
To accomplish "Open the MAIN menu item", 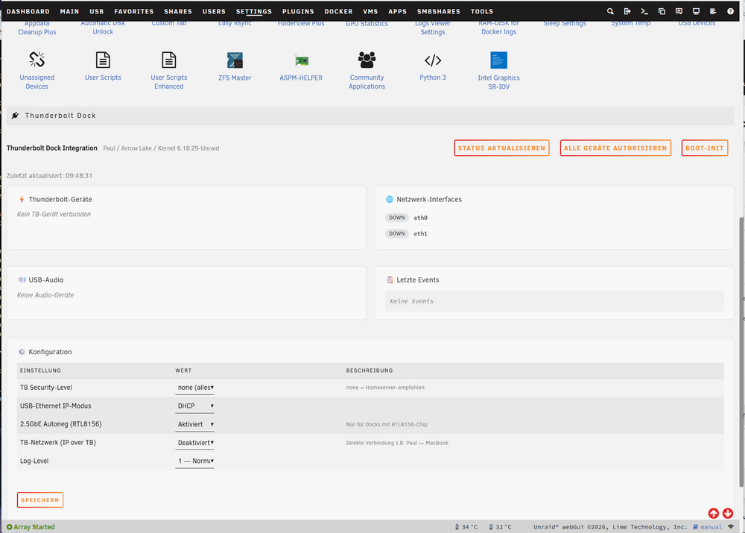I will click(69, 11).
